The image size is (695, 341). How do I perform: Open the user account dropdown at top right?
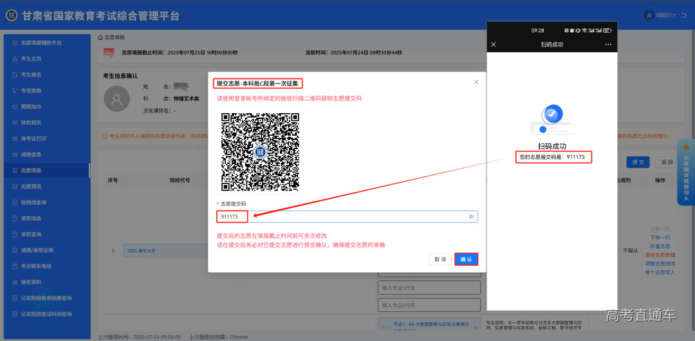[669, 15]
